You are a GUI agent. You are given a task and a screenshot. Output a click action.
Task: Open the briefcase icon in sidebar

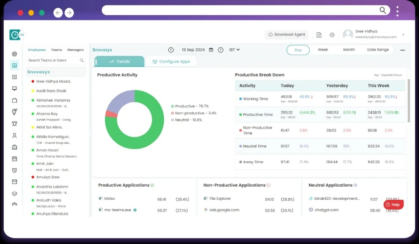14,147
